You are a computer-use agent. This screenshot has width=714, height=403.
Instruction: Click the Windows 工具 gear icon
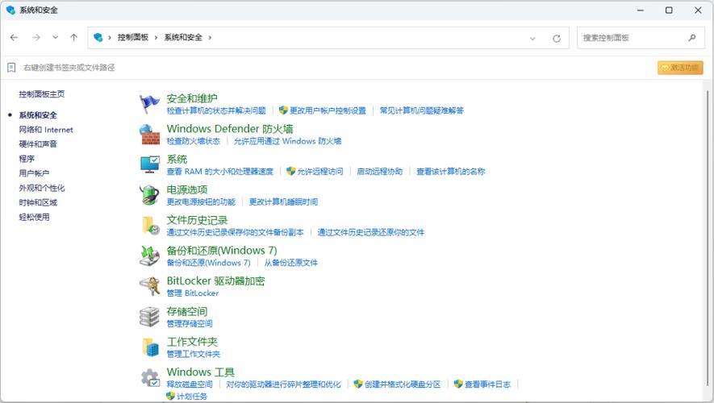[x=150, y=377]
